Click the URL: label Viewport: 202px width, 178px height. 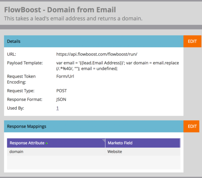pyautogui.click(x=11, y=54)
